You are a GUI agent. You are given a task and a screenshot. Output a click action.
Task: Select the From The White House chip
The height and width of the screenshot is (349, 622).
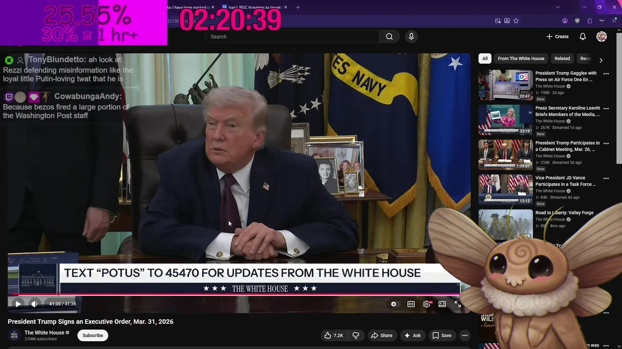coord(521,59)
